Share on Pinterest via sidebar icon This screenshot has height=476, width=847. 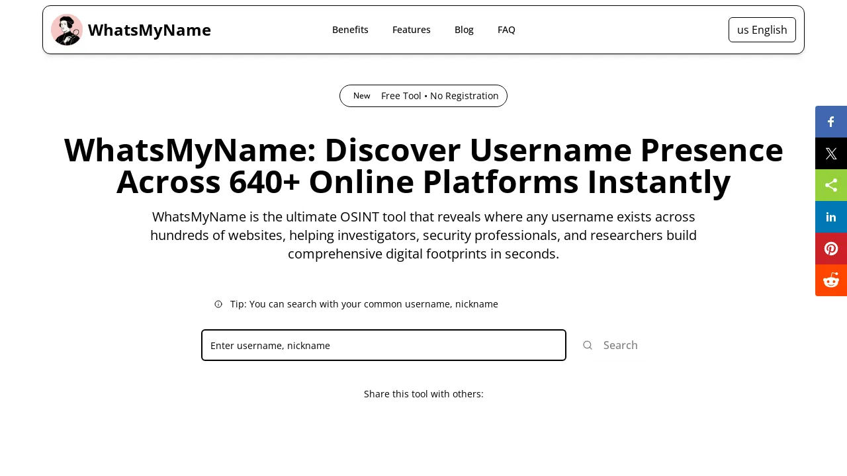(x=831, y=249)
